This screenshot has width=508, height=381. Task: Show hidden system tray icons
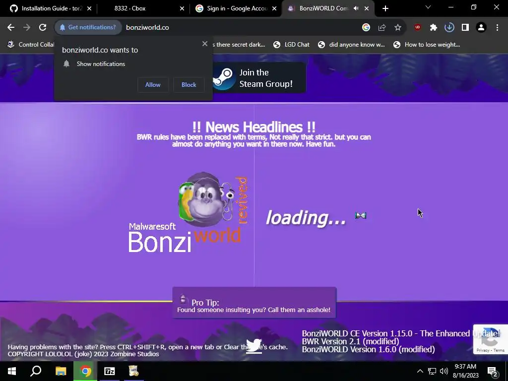tap(420, 371)
